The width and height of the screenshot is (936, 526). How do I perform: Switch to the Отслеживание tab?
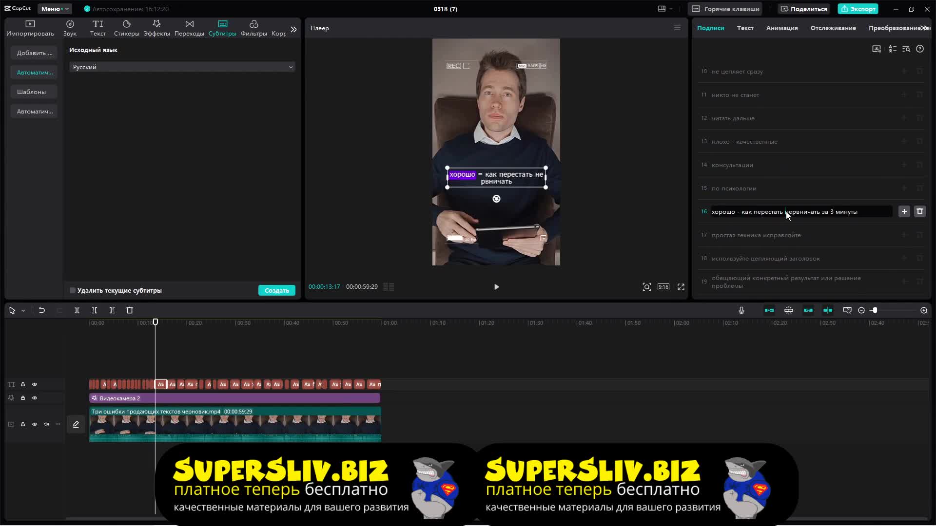[x=833, y=28]
